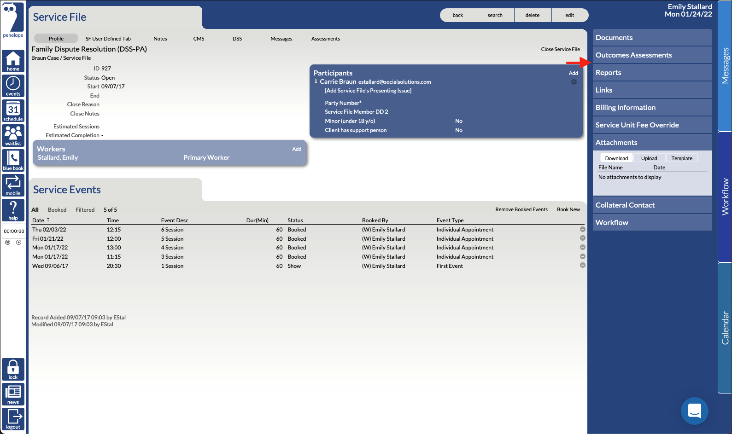Switch to the Messages tab
The width and height of the screenshot is (732, 434).
point(281,39)
